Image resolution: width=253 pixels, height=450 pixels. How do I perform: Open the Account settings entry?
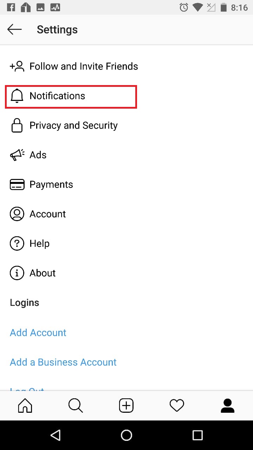(126, 214)
